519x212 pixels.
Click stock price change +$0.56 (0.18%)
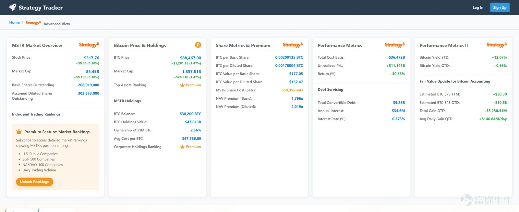[88, 63]
